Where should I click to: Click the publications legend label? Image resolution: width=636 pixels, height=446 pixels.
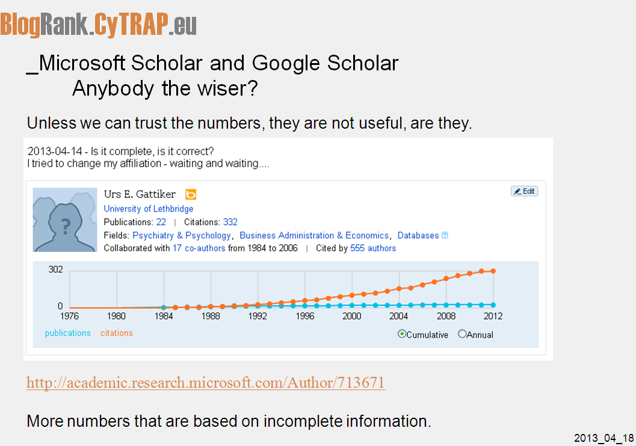pyautogui.click(x=68, y=333)
